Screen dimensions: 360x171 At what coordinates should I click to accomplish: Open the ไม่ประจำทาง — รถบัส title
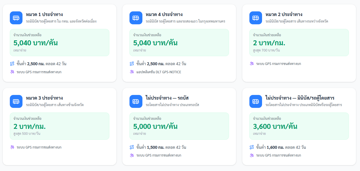point(167,98)
